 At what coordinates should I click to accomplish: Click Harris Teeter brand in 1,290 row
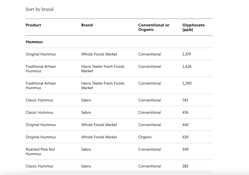tap(103, 86)
